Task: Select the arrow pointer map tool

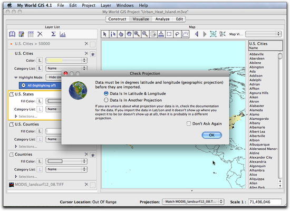Action: click(x=105, y=34)
